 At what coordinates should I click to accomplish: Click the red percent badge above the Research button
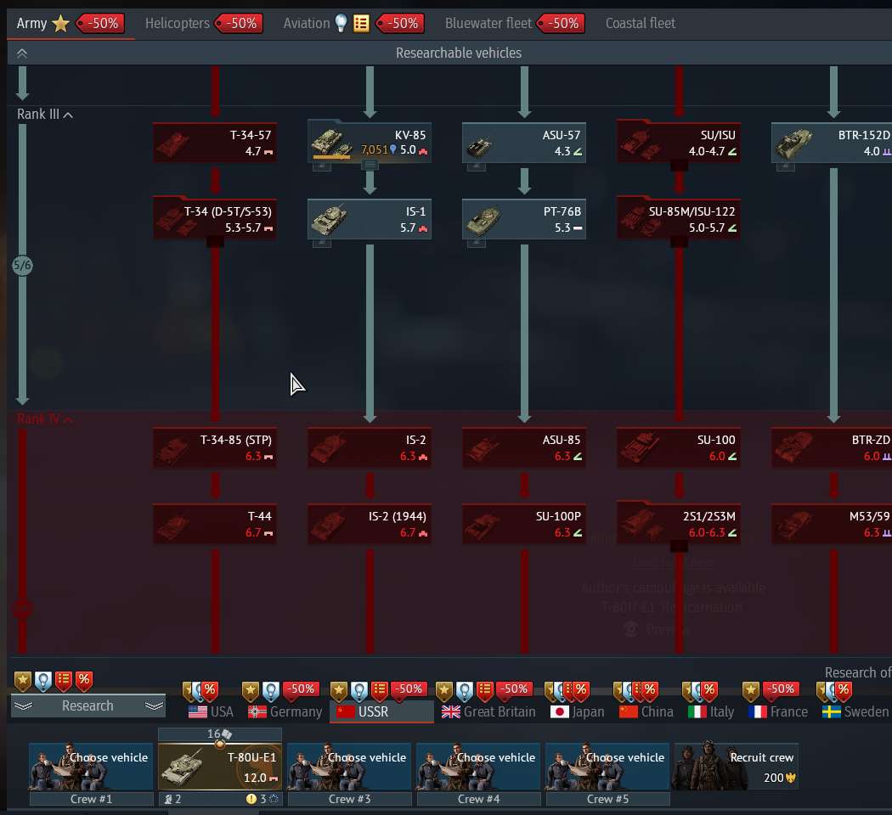pyautogui.click(x=84, y=680)
